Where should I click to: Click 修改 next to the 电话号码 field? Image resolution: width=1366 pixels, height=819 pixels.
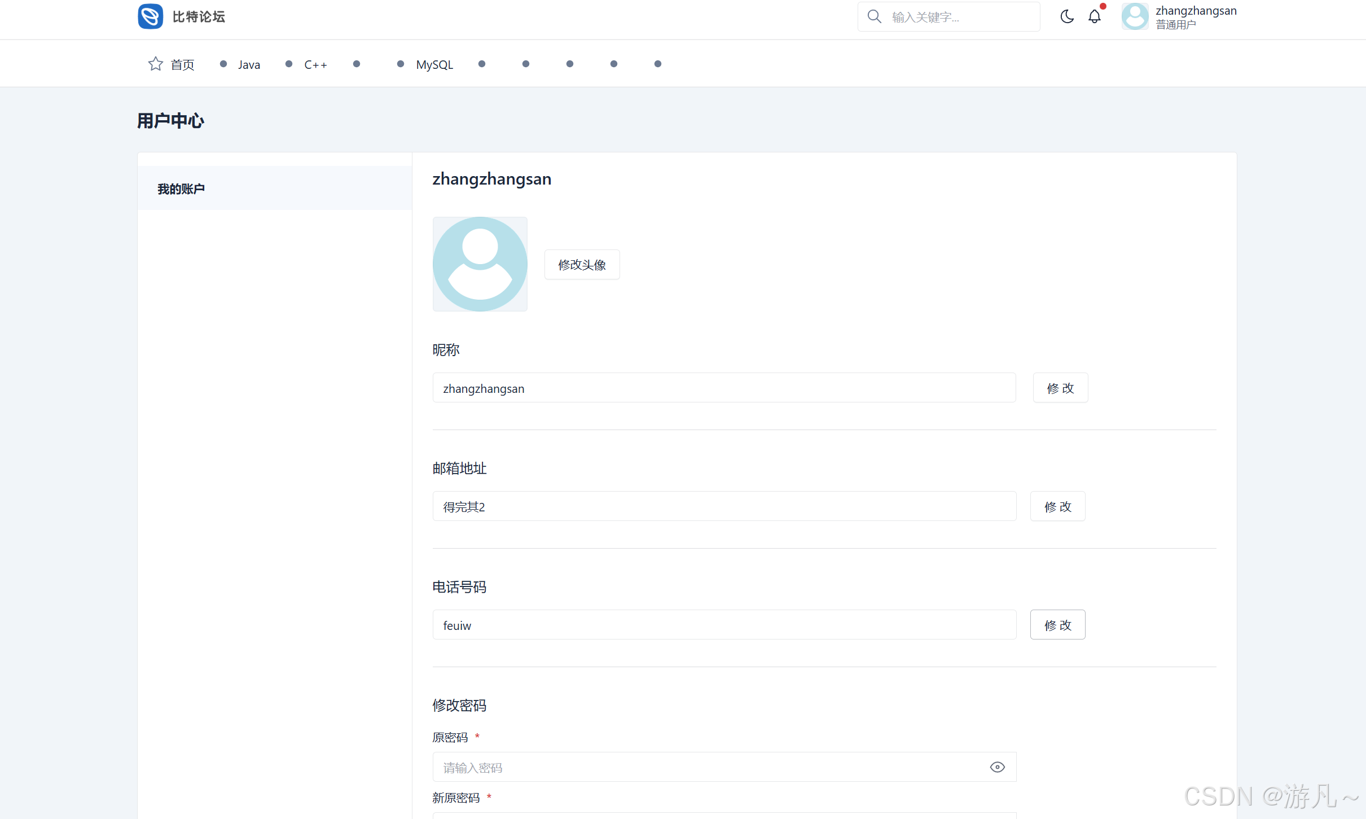[x=1057, y=625]
